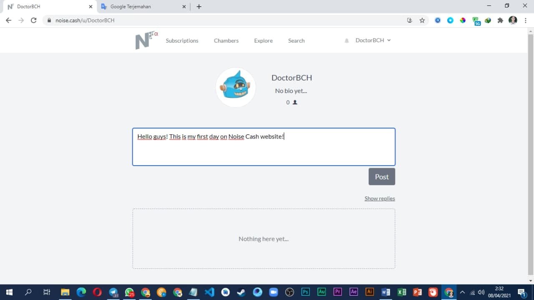Viewport: 534px width, 300px height.
Task: Open Chambers in the navigation bar
Action: 226,40
